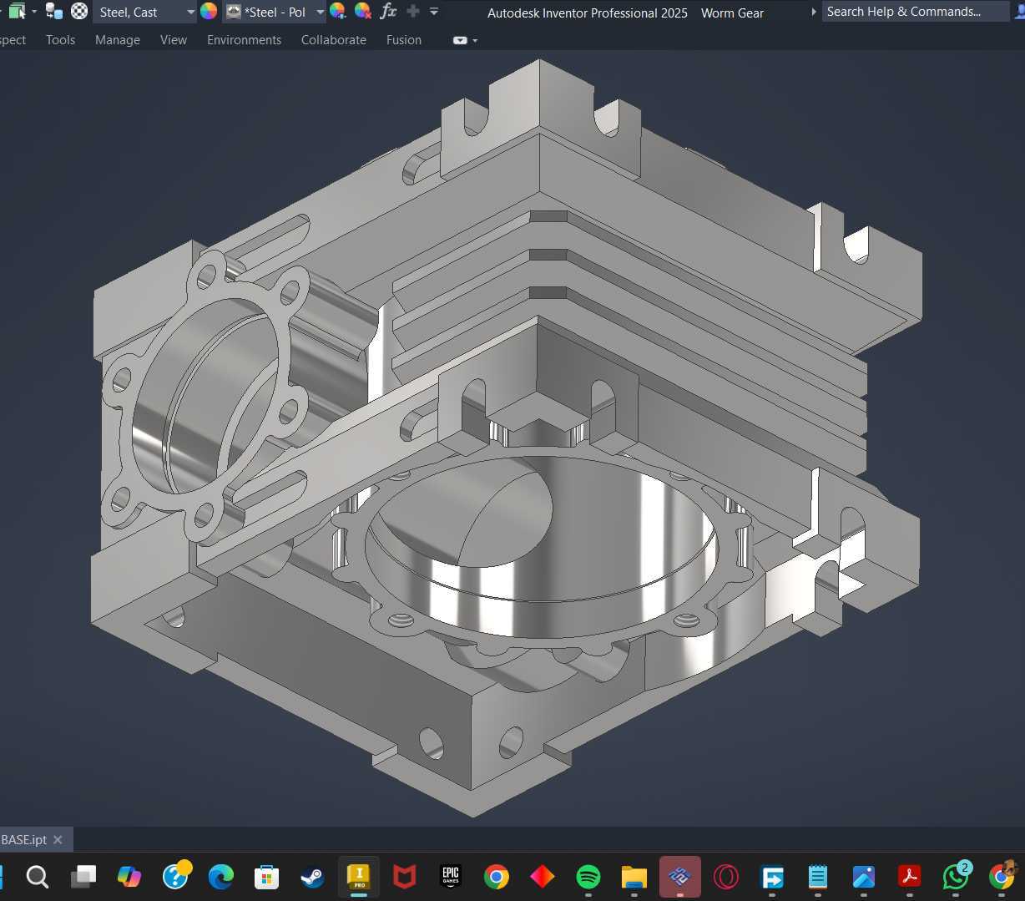The width and height of the screenshot is (1025, 901).
Task: Click the iProperties database icon
Action: (54, 12)
